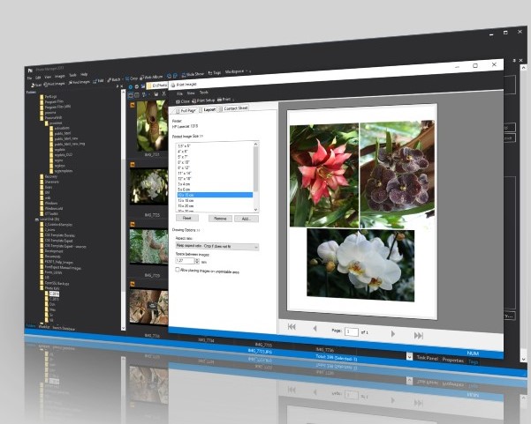
Task: Click the red flower image in print preview
Action: pyautogui.click(x=324, y=175)
